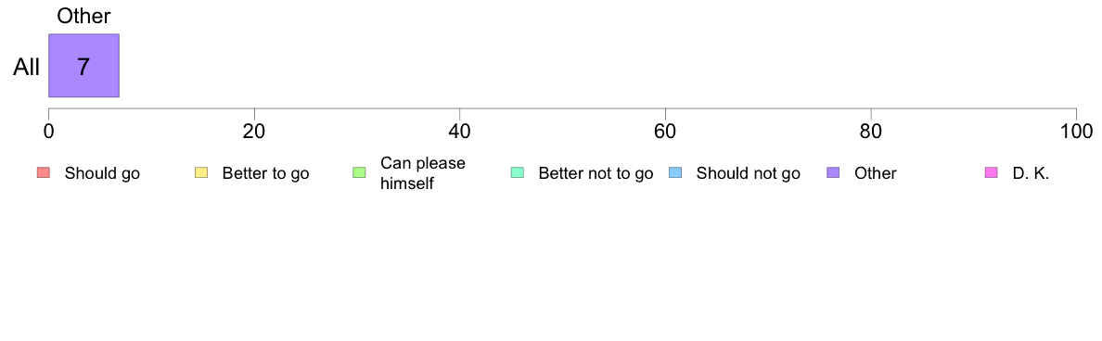This screenshot has height=341, width=1102.
Task: Click the D. K. legend text
Action: tap(1031, 174)
